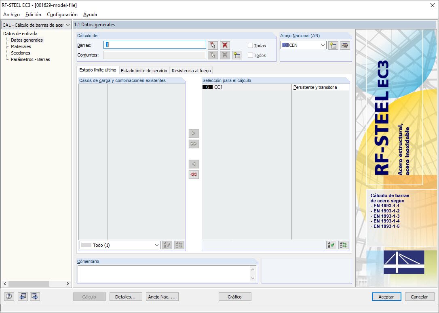Screen dimensions: 439x313
Task: Click the Anejo Nac. ... button
Action: coord(162,297)
